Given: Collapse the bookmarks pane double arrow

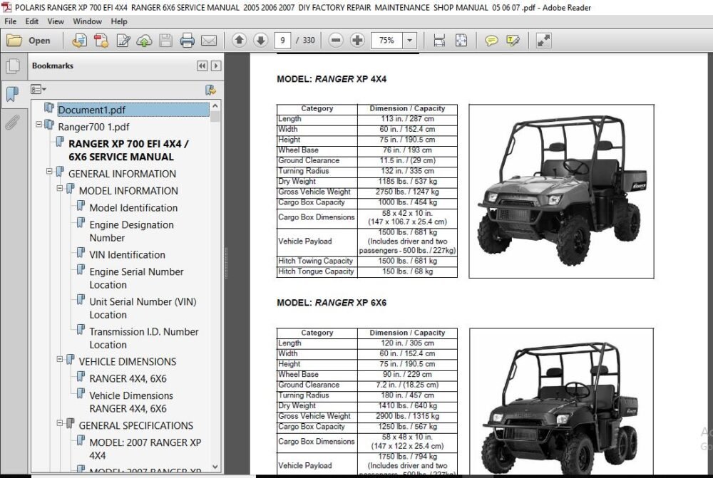Looking at the screenshot, I should point(202,66).
